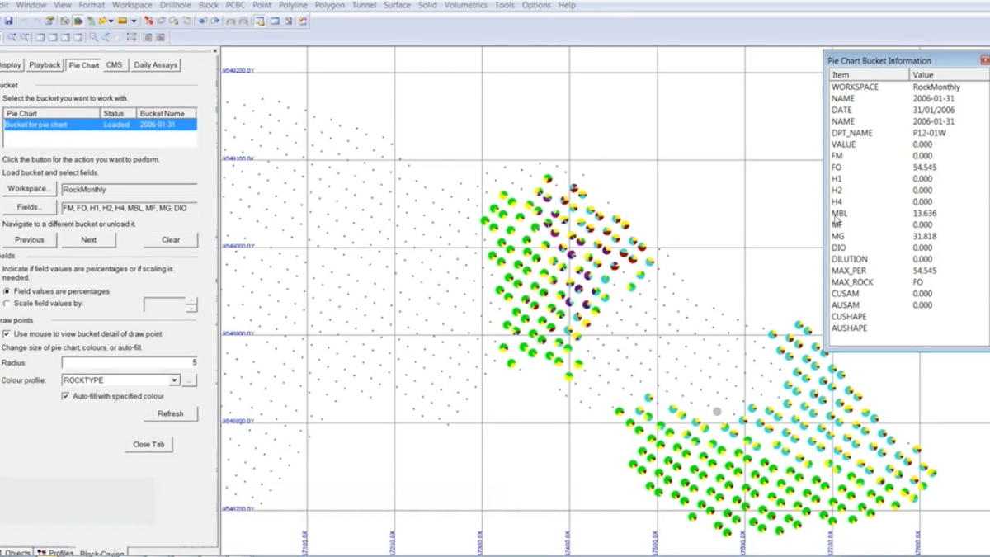Click the zoom-out magnifier icon
Viewport: 990px width, 557px height.
25,37
